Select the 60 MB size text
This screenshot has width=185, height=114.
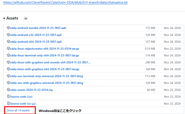tap(151, 90)
